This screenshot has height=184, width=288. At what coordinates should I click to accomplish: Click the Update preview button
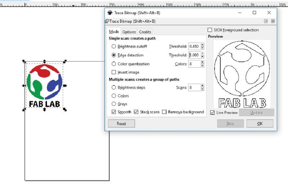[256, 112]
